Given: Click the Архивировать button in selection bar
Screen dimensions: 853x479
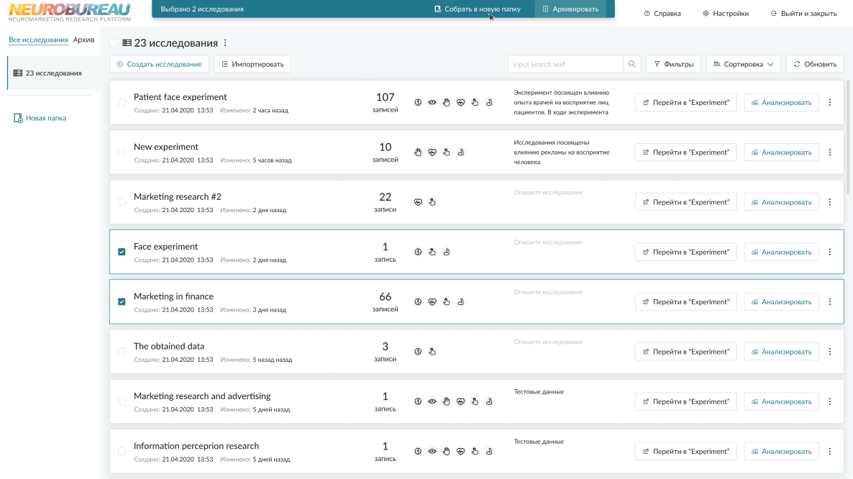Looking at the screenshot, I should [570, 9].
